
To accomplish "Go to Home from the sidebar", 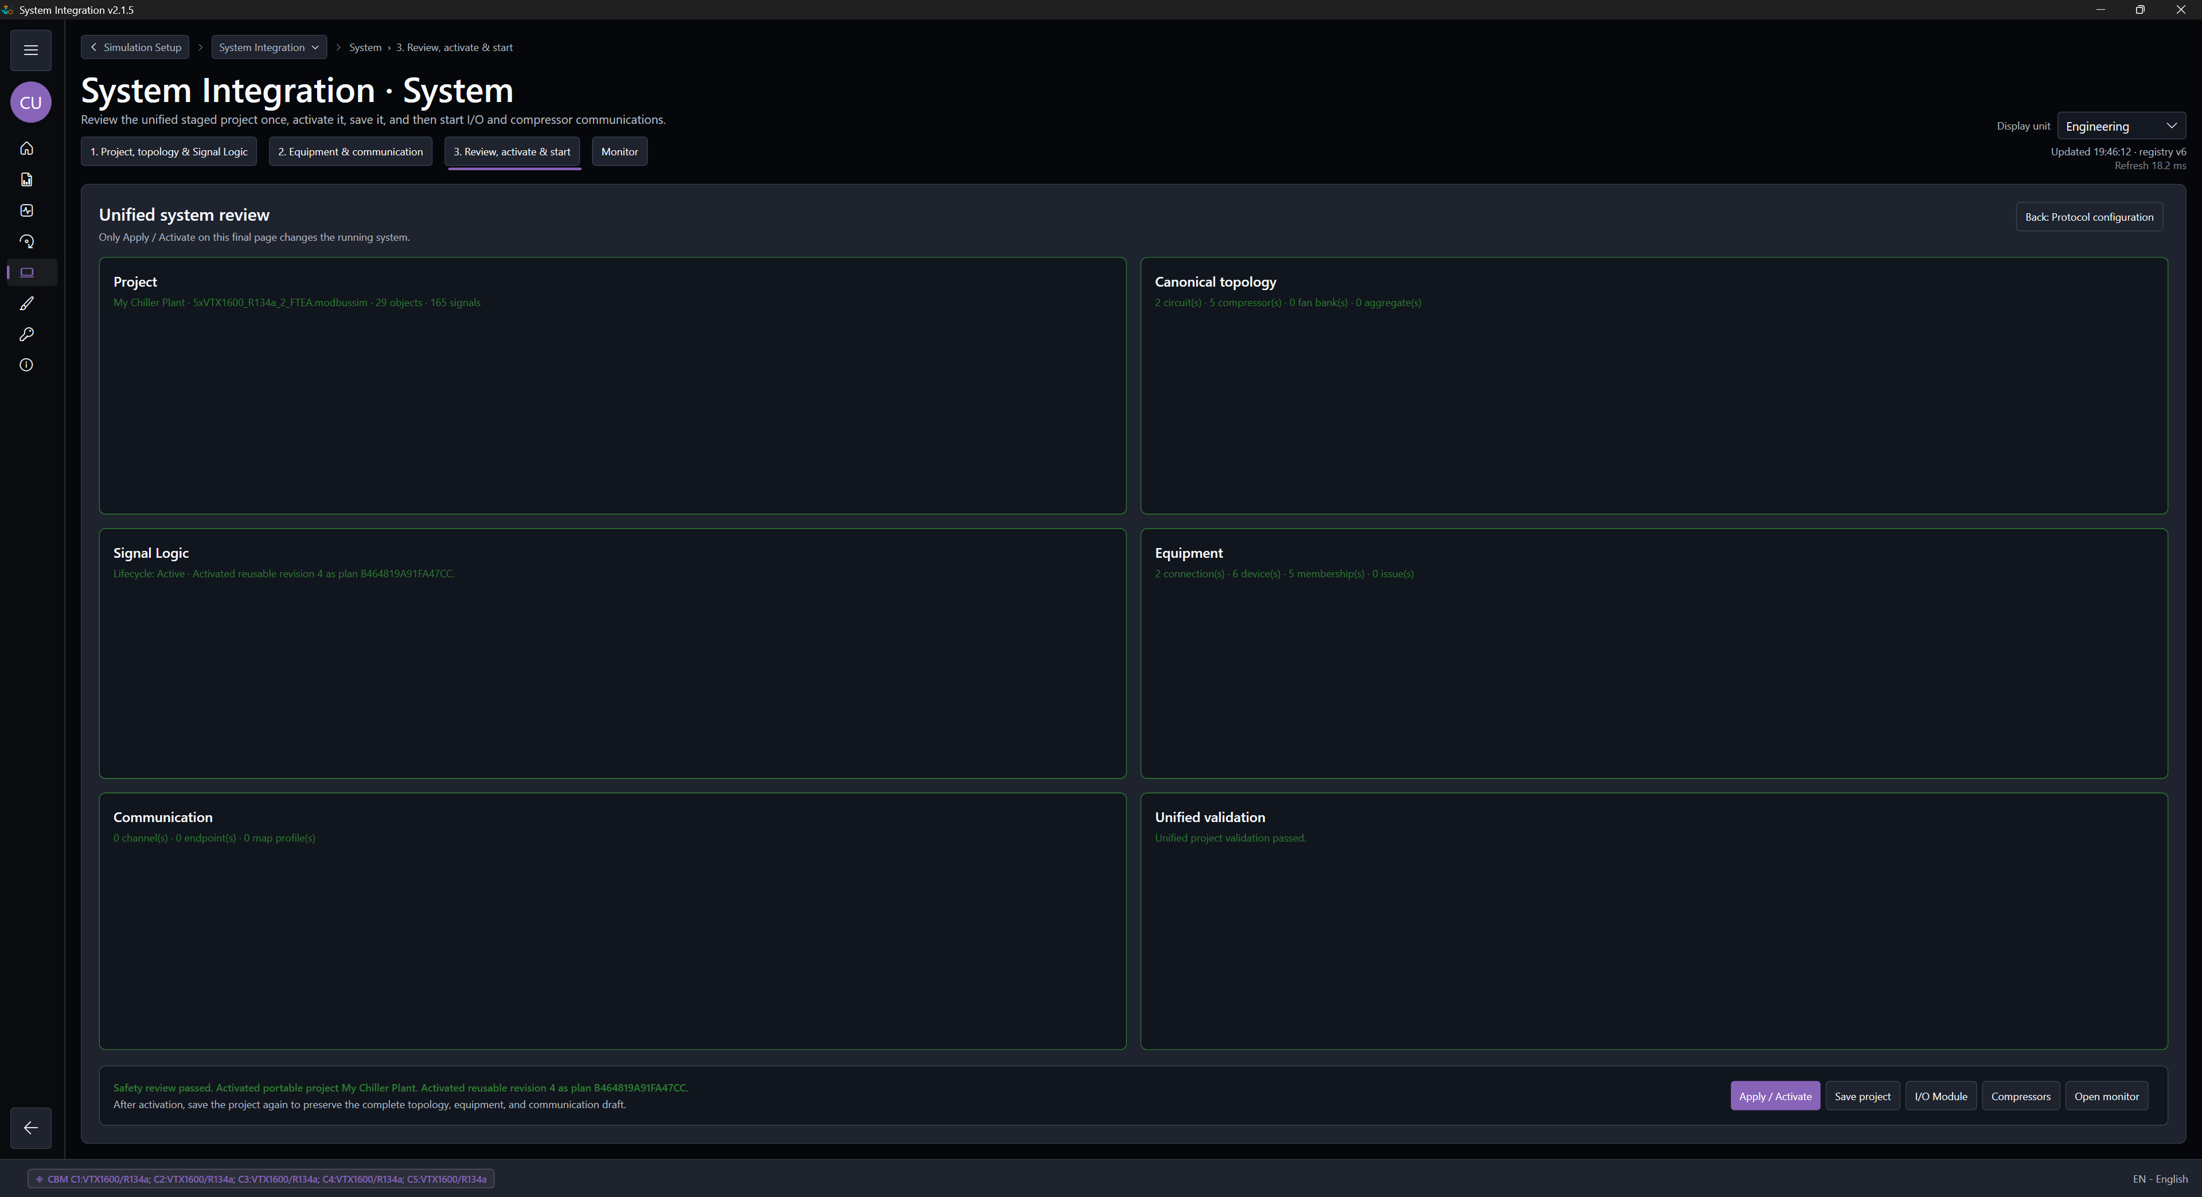I will [26, 148].
